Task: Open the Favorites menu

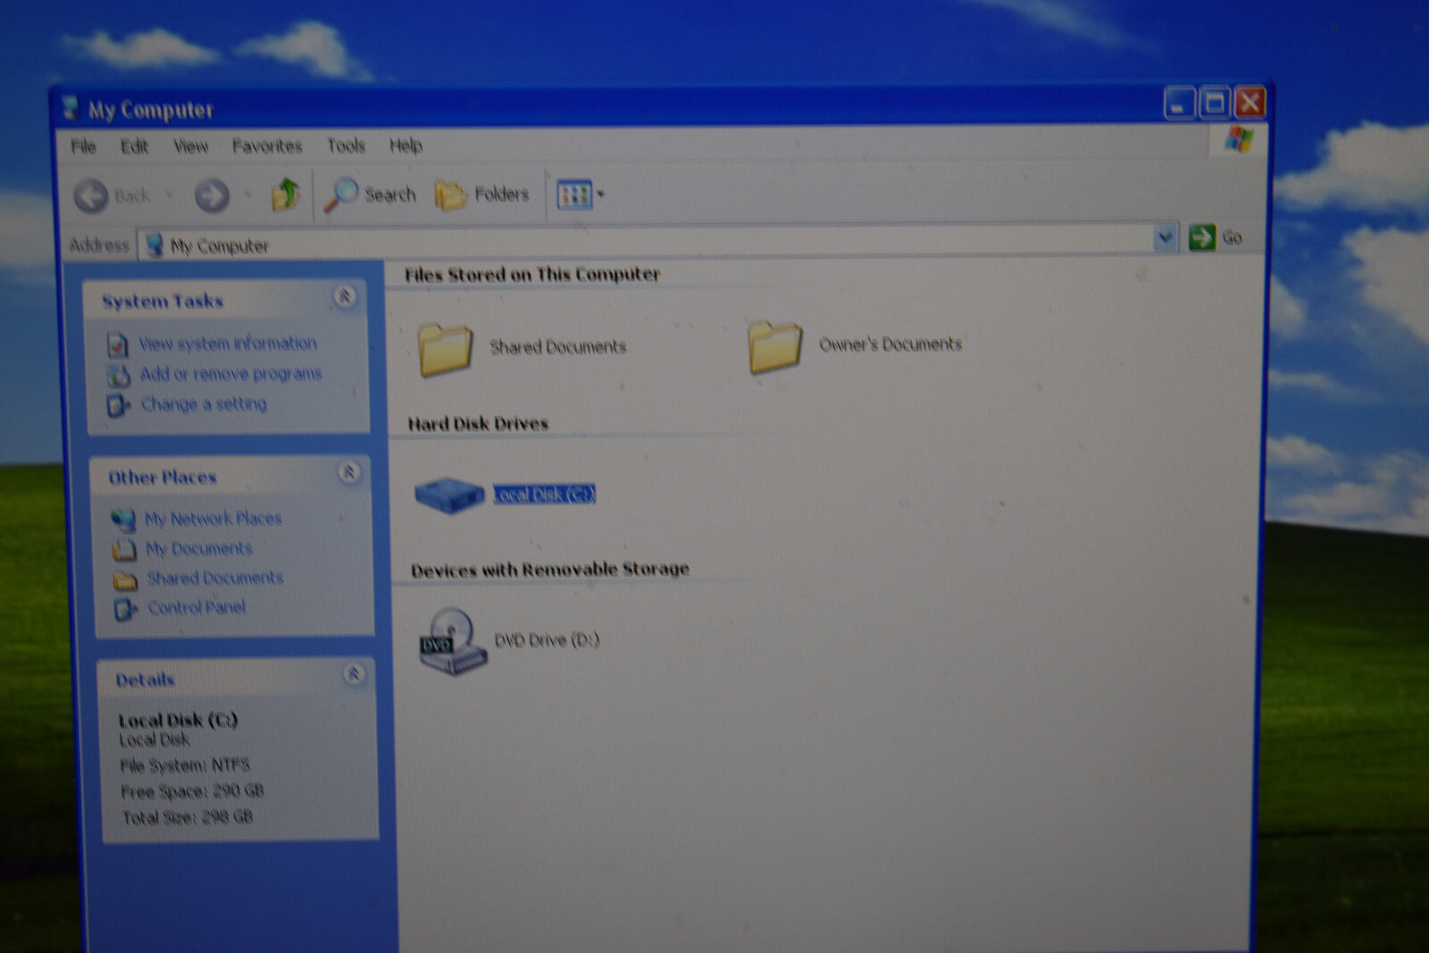Action: 267,146
